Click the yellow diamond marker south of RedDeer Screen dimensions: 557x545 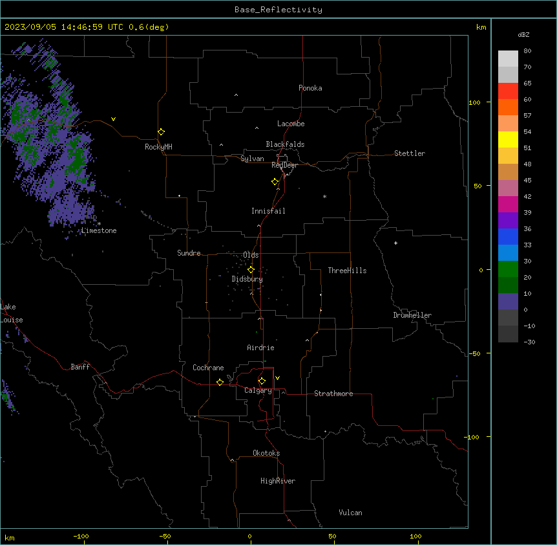[275, 182]
